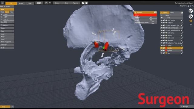The width and height of the screenshot is (194, 109).
Task: Enable Show intersection length checkbox
Action: (153, 22)
